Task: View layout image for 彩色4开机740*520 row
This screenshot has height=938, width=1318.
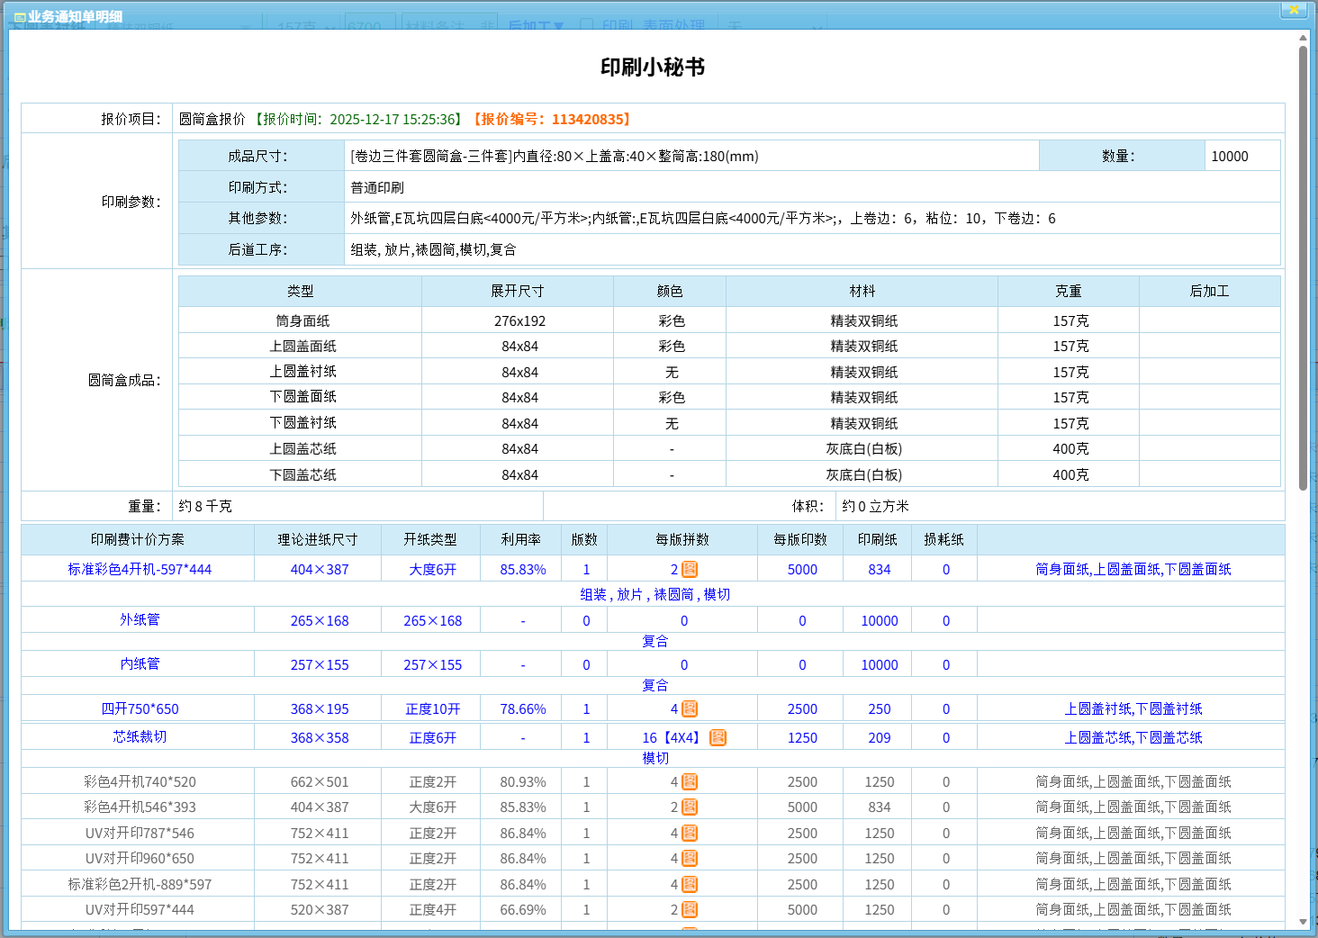Action: point(690,782)
